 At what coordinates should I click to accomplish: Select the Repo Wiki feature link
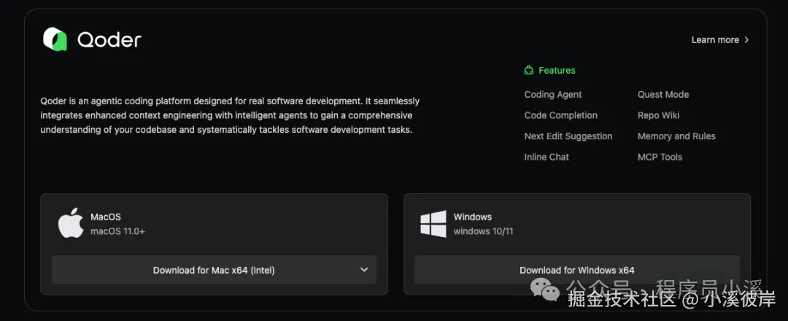tap(658, 115)
